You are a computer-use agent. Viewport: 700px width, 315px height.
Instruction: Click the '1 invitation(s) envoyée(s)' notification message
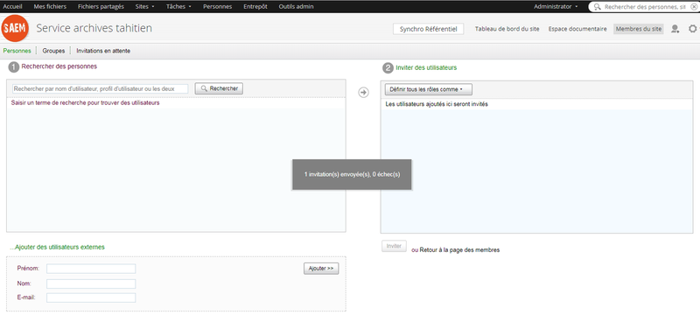pyautogui.click(x=352, y=174)
